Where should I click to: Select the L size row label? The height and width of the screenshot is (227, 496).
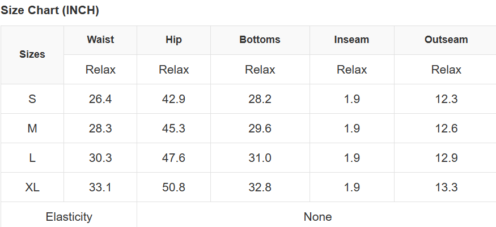click(32, 158)
